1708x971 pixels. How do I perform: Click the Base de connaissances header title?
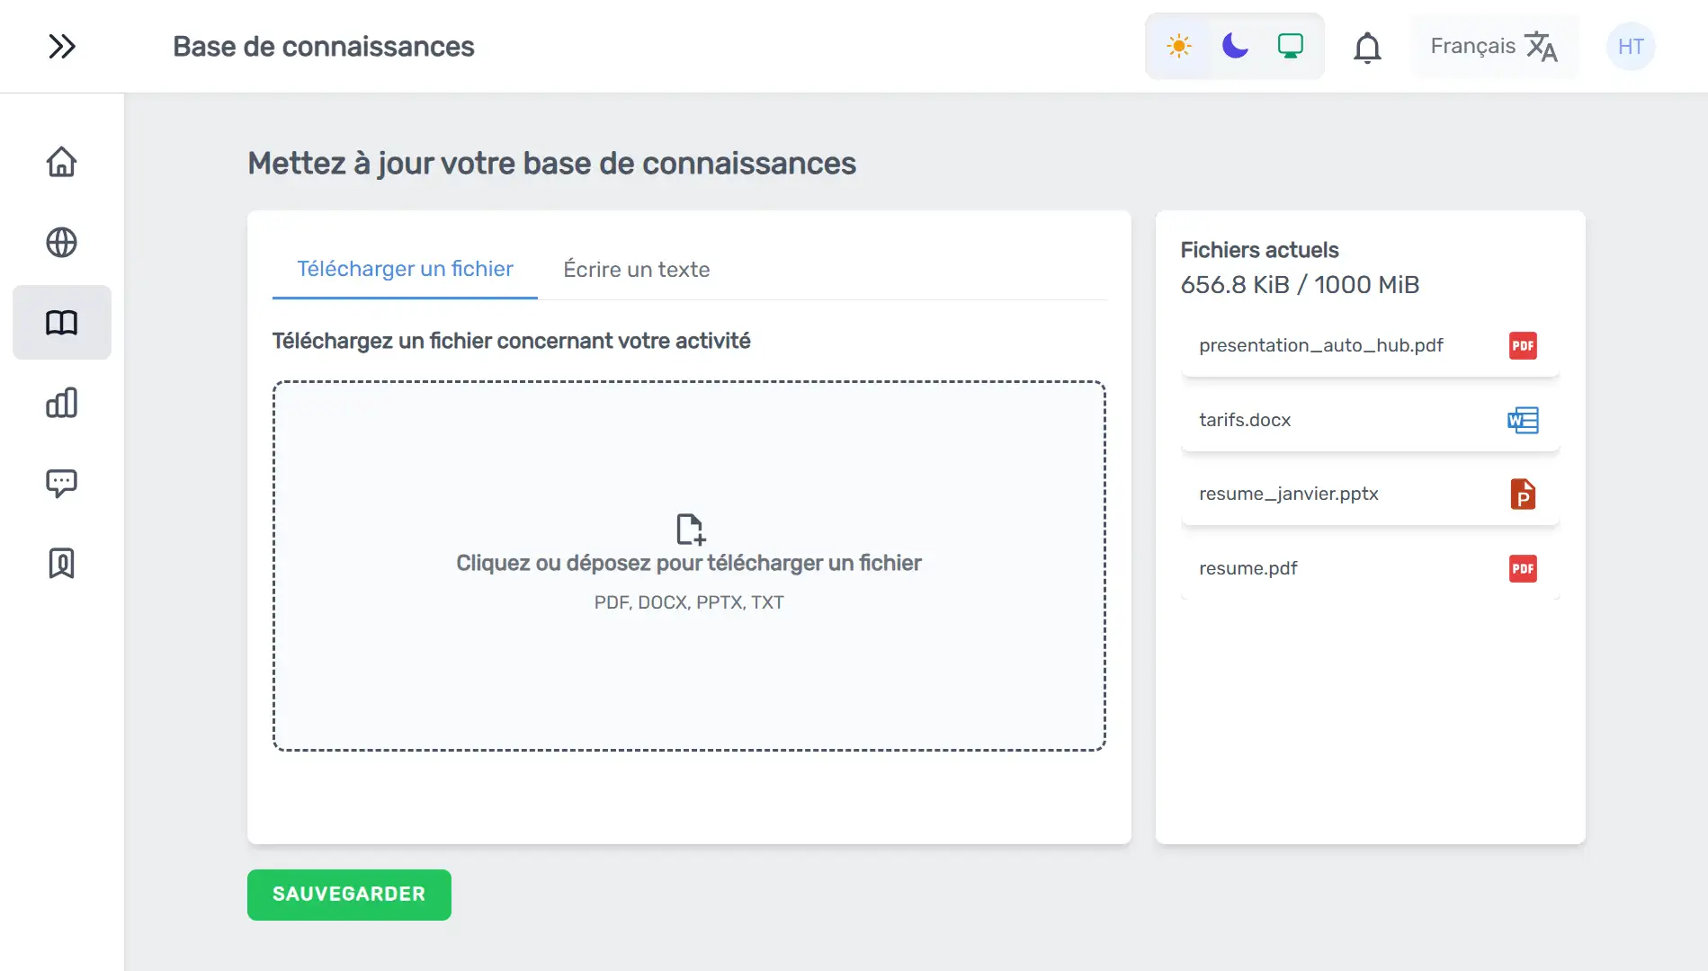coord(323,47)
